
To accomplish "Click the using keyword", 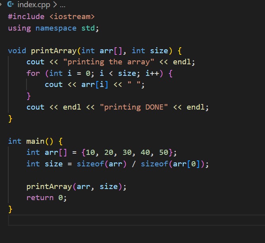I will pos(19,28).
